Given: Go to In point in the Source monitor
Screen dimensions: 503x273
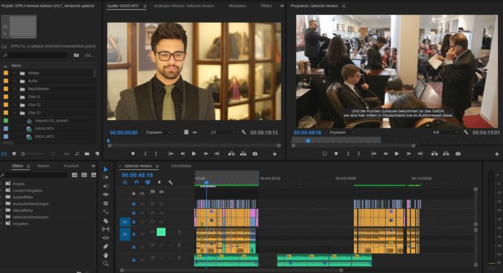Looking at the screenshot, I should coord(171,154).
